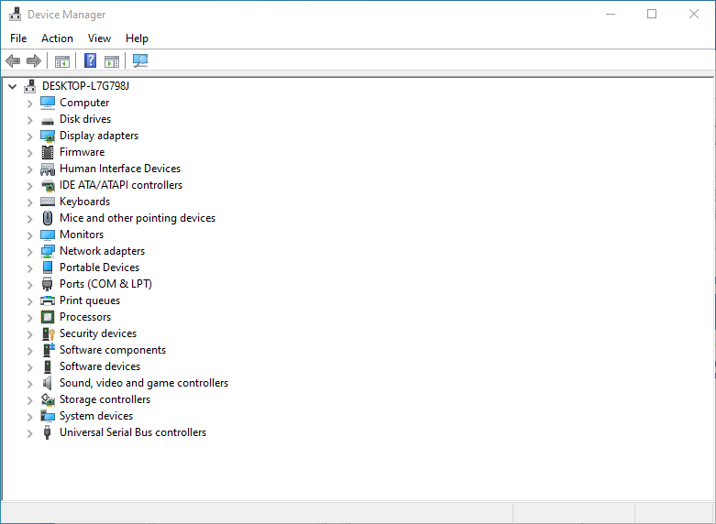
Task: Select the Storage controllers label
Action: pyautogui.click(x=105, y=399)
